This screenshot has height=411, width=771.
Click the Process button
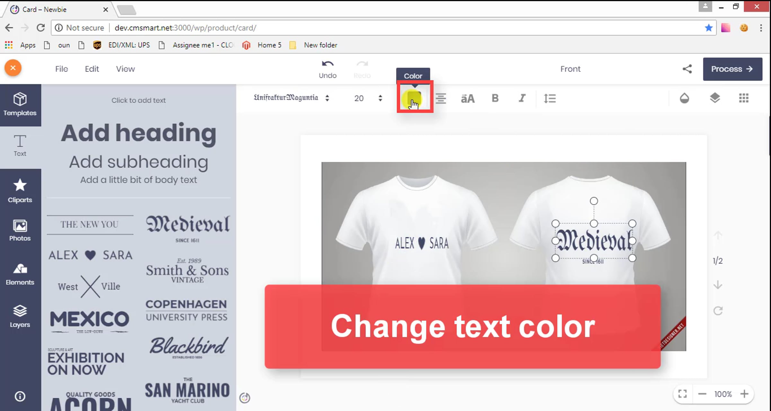click(x=732, y=69)
